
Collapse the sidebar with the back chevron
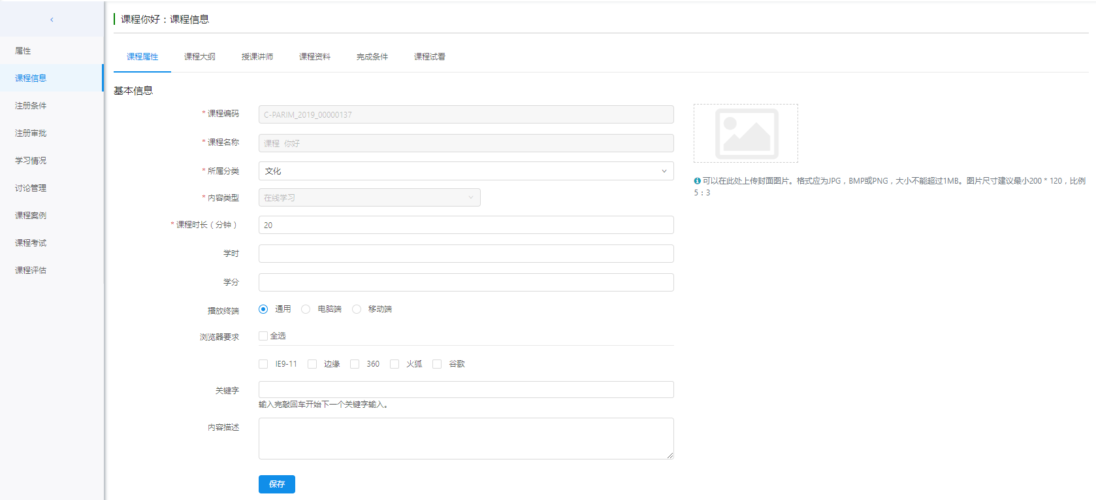point(52,20)
